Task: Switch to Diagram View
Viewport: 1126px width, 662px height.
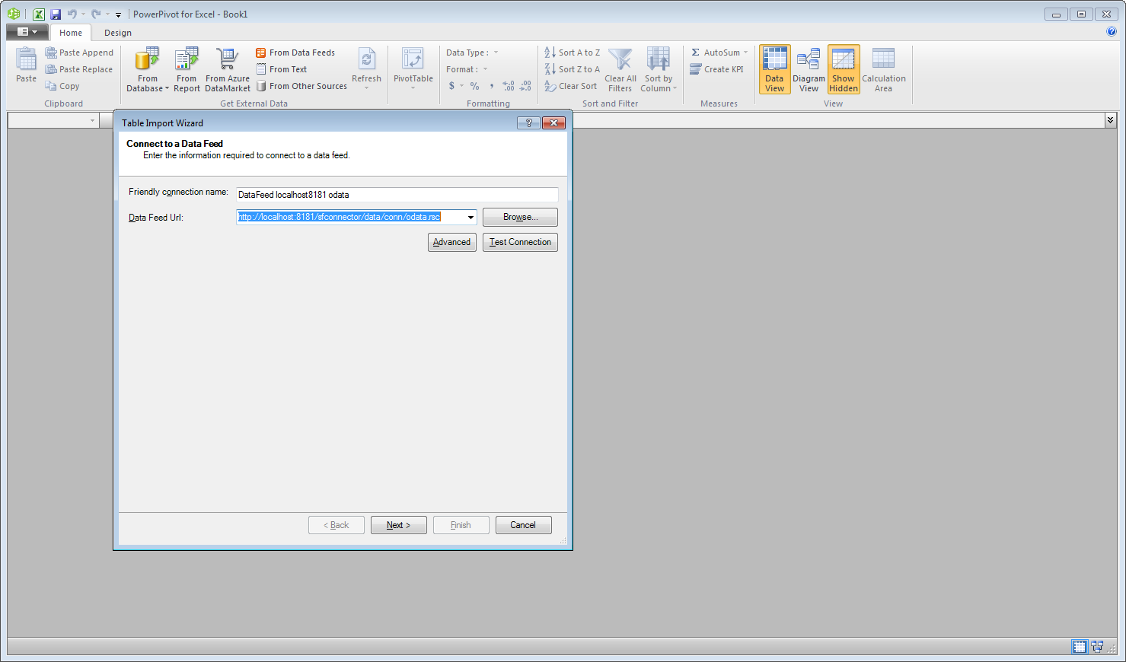Action: click(809, 68)
